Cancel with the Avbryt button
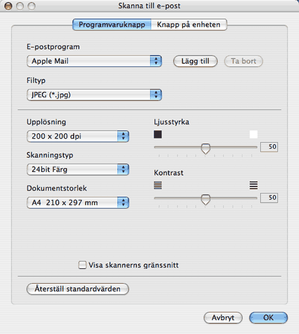This screenshot has width=299, height=334. [223, 318]
